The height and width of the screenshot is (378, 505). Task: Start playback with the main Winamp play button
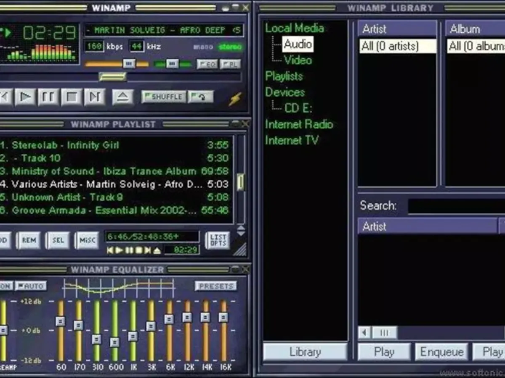(x=26, y=97)
